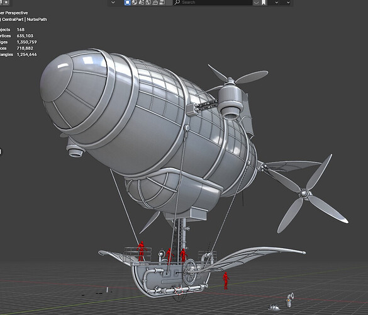Click the 'Perspective' viewport label
368x315 pixels.
tap(16, 13)
